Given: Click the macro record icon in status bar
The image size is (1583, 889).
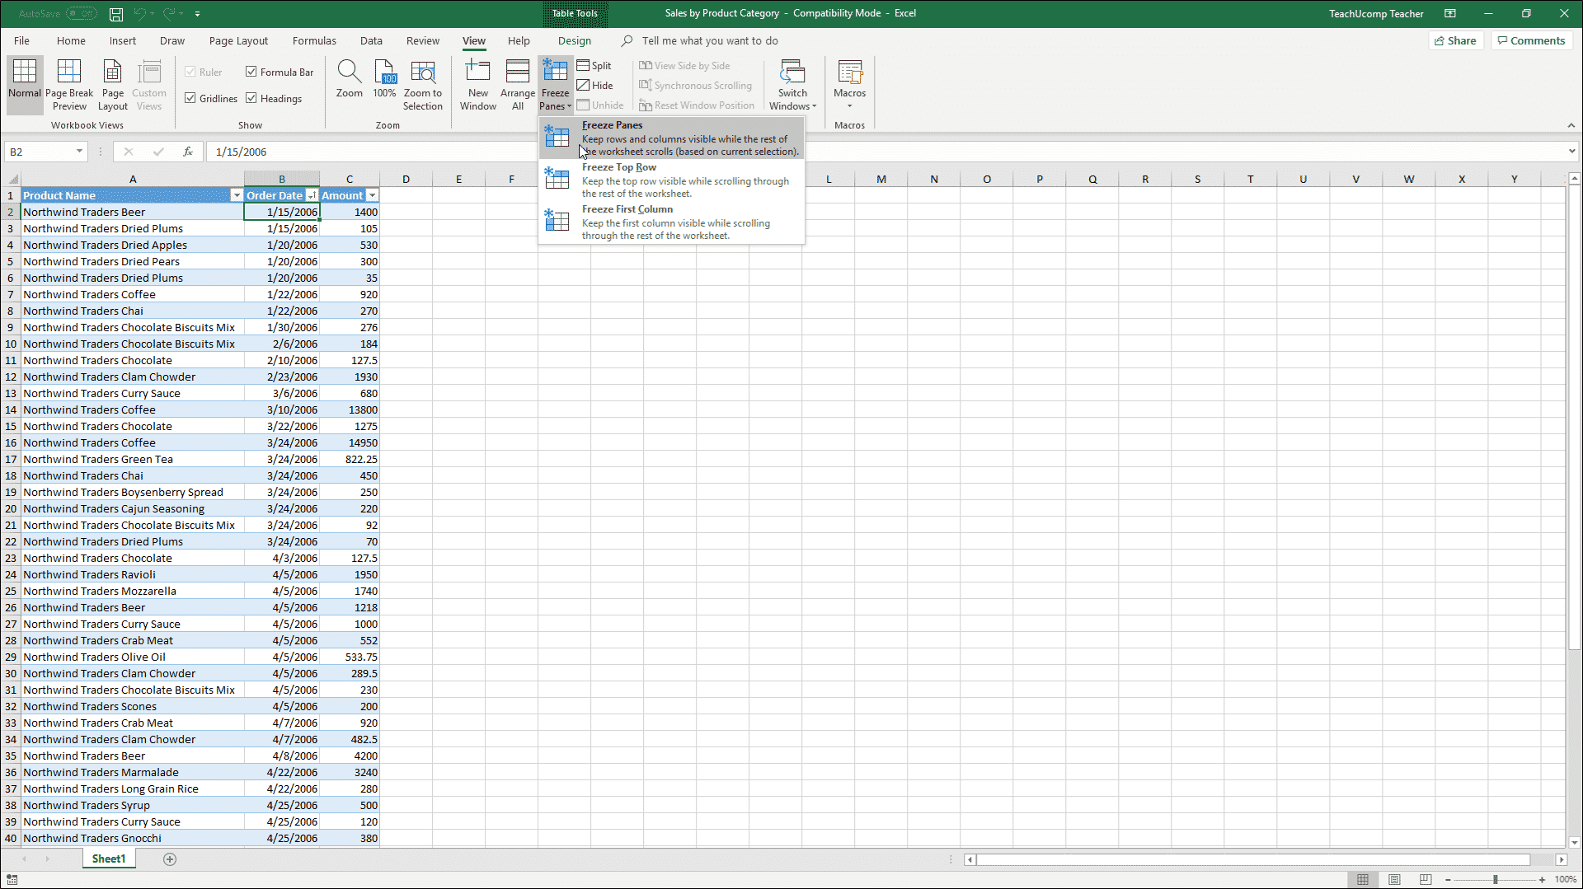Looking at the screenshot, I should pos(12,880).
